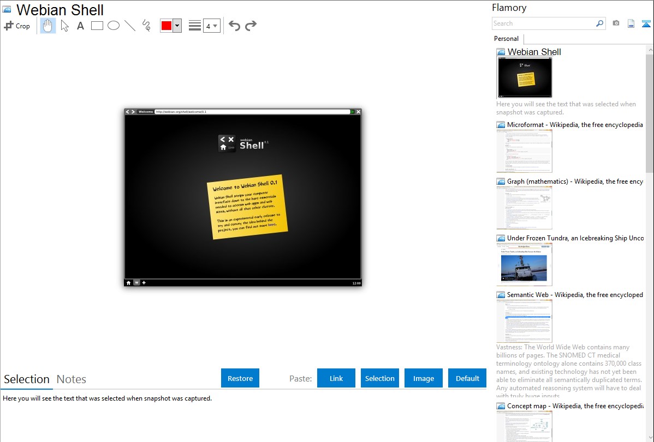Image resolution: width=654 pixels, height=442 pixels.
Task: Choose the straight line tool
Action: click(x=130, y=26)
